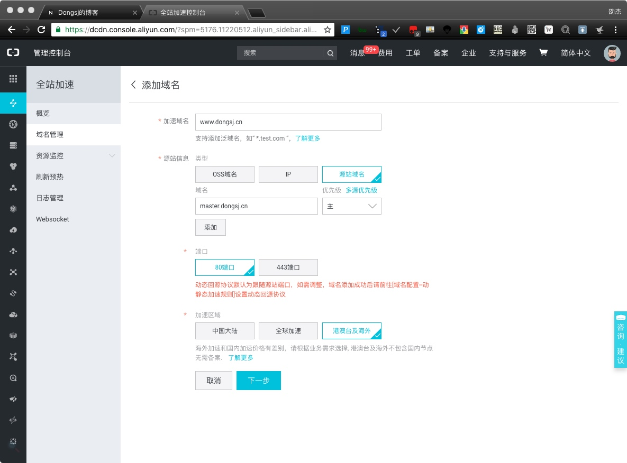627x463 pixels.
Task: Open the products grid icon in sidebar
Action: click(13, 79)
